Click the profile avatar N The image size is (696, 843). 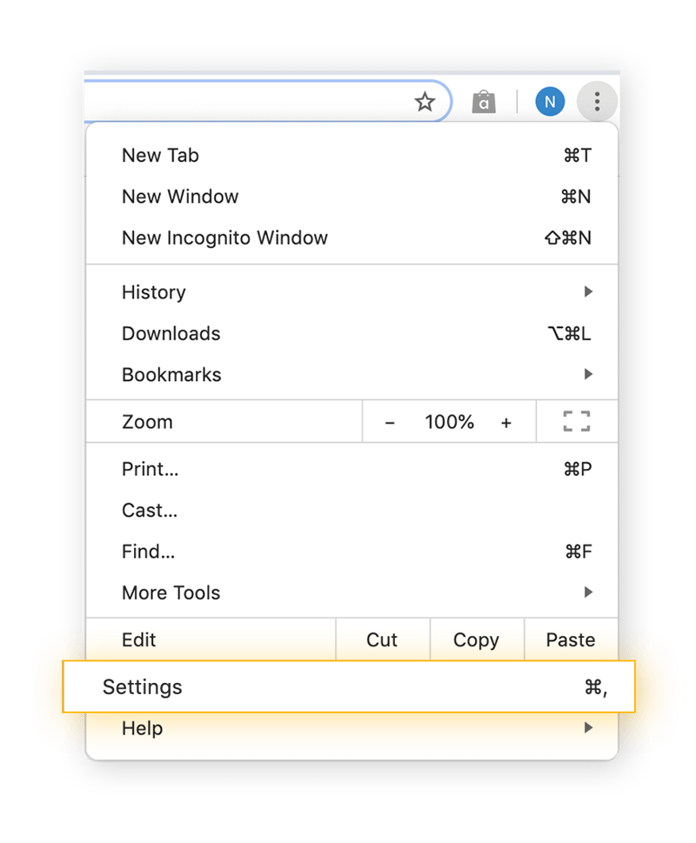(x=550, y=101)
